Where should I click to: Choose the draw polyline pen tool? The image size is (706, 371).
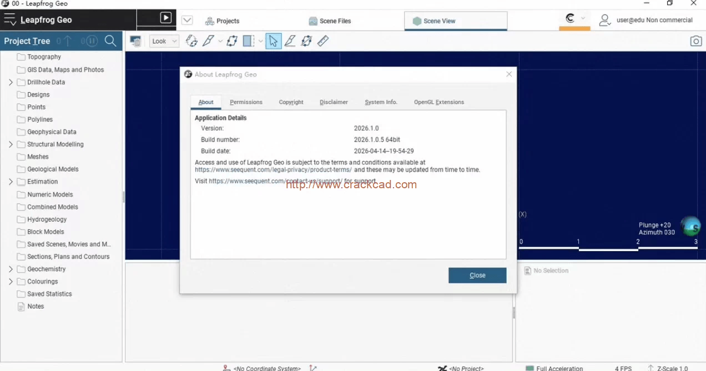point(290,41)
